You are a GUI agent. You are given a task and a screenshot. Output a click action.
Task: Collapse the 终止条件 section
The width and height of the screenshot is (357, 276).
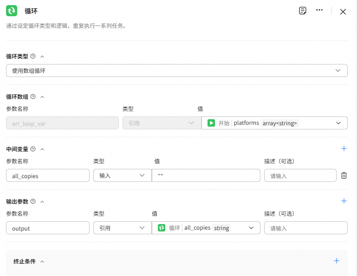tap(42, 262)
